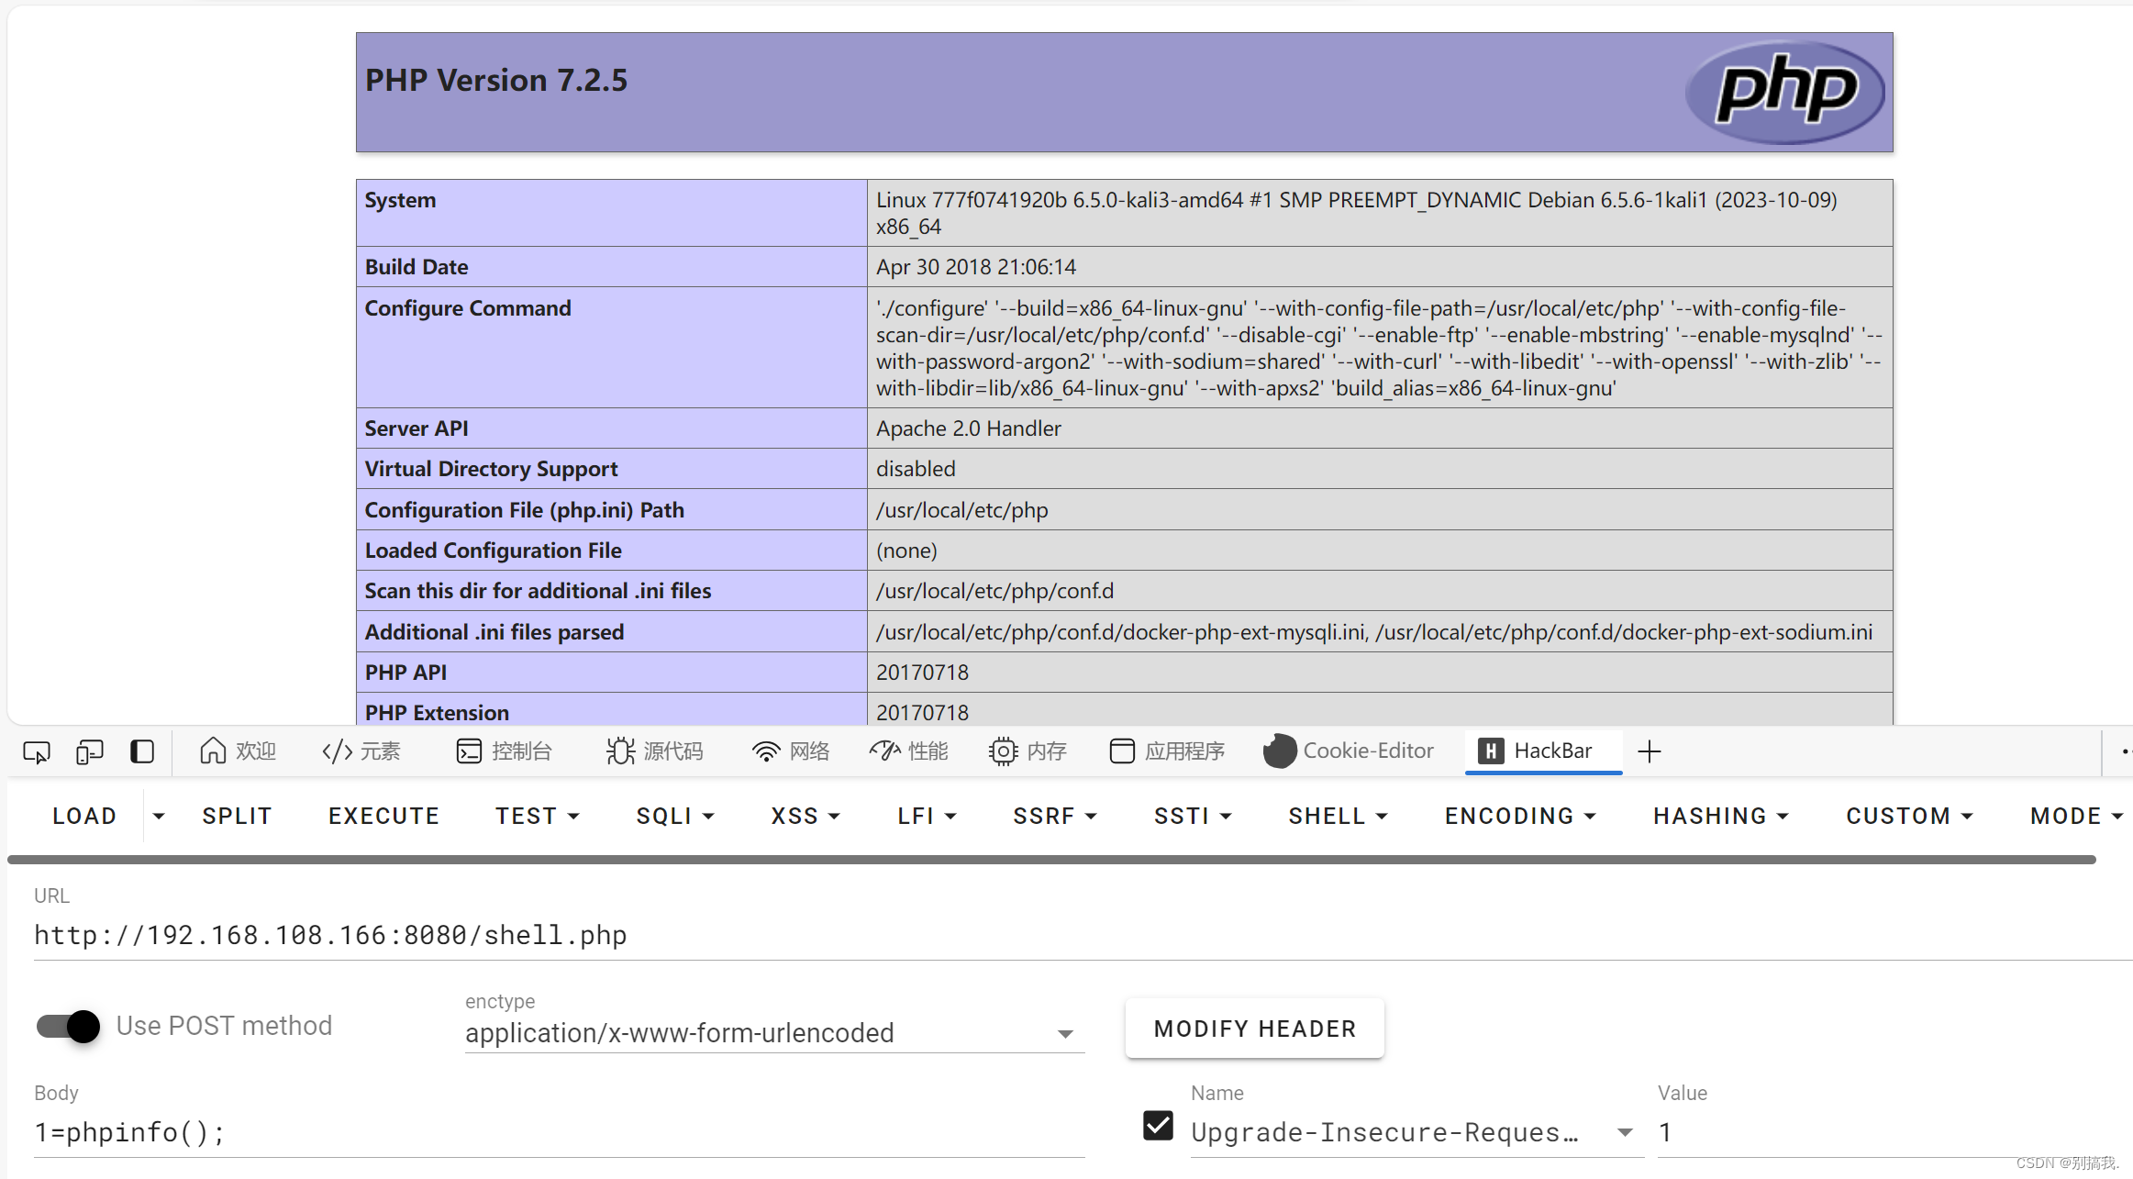This screenshot has width=2133, height=1179.
Task: Open the SSTI dropdown menu
Action: click(x=1193, y=816)
